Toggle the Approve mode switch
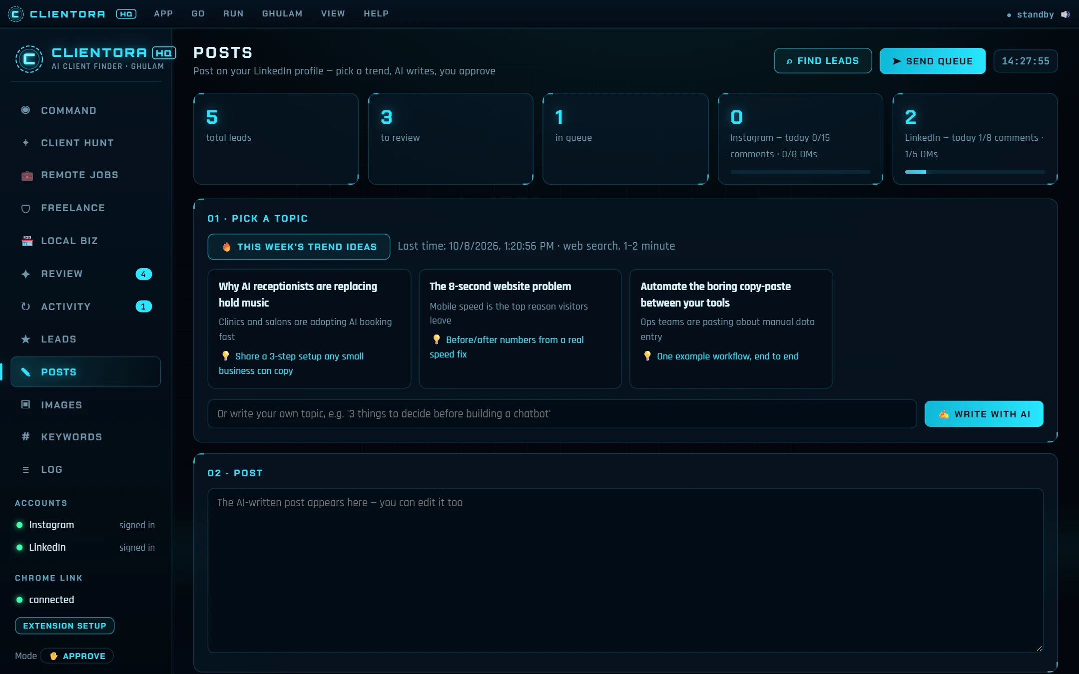 pos(77,656)
